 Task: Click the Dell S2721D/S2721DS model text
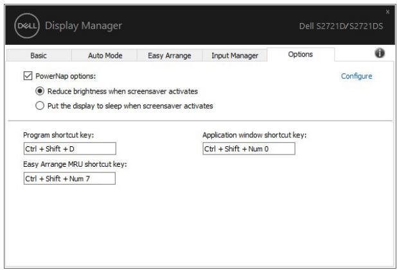[341, 26]
